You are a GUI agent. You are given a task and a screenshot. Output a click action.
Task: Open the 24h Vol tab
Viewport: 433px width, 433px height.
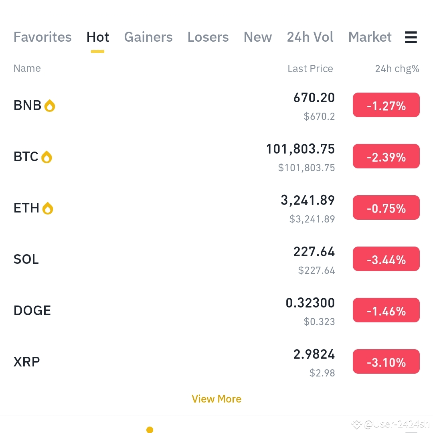[310, 37]
